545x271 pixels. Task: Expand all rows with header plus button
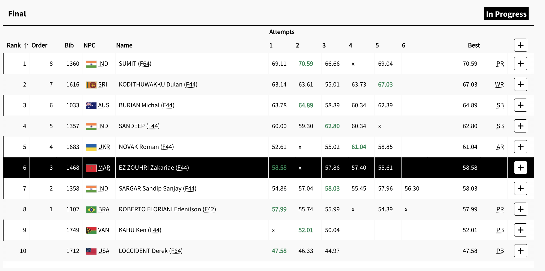click(x=520, y=45)
